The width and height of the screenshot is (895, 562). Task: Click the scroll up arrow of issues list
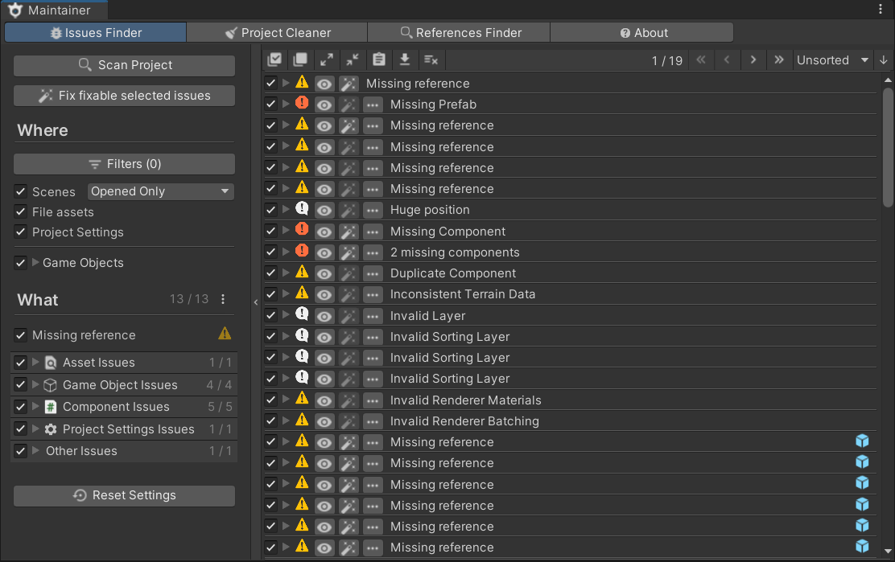point(888,80)
